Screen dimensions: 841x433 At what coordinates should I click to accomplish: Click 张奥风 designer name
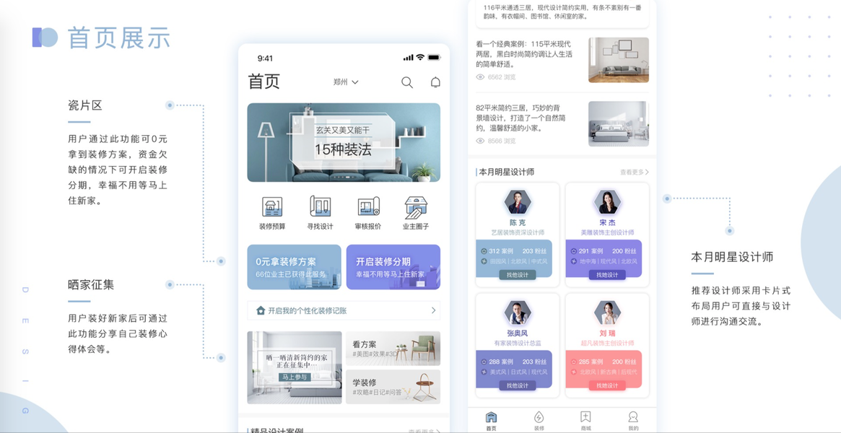pos(518,333)
